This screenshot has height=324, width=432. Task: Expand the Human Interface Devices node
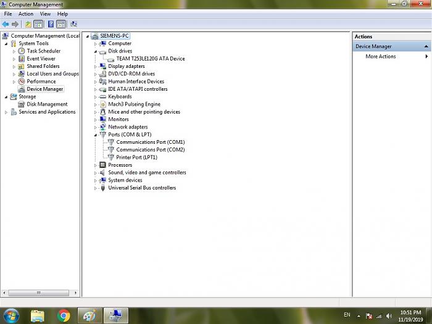coord(95,81)
